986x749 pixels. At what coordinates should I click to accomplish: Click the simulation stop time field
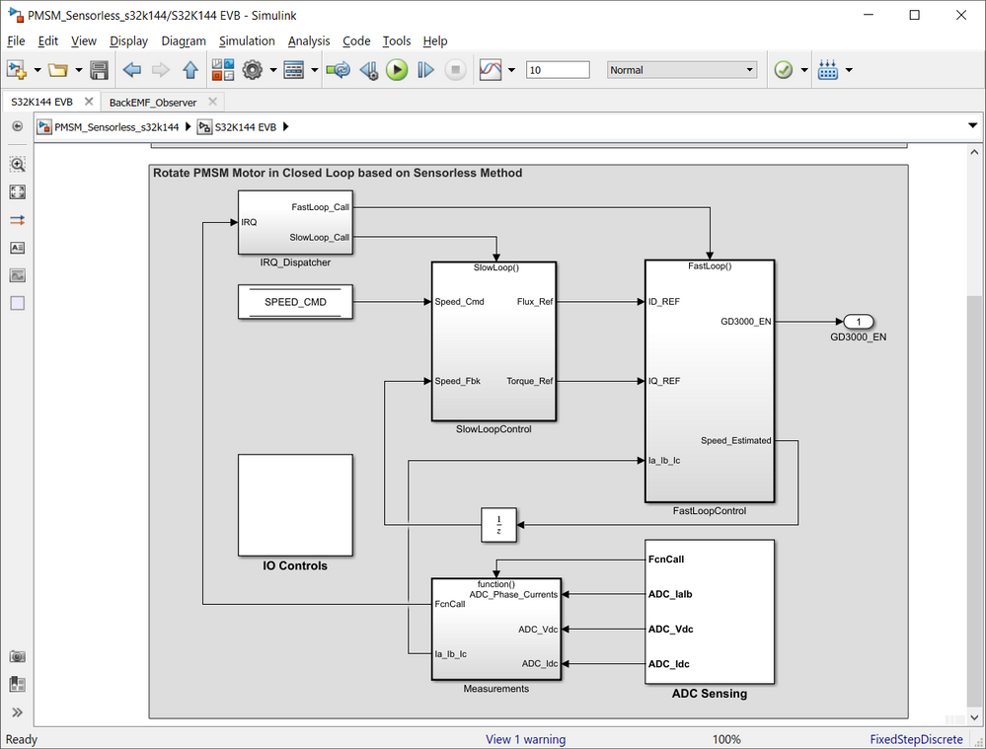tap(558, 70)
